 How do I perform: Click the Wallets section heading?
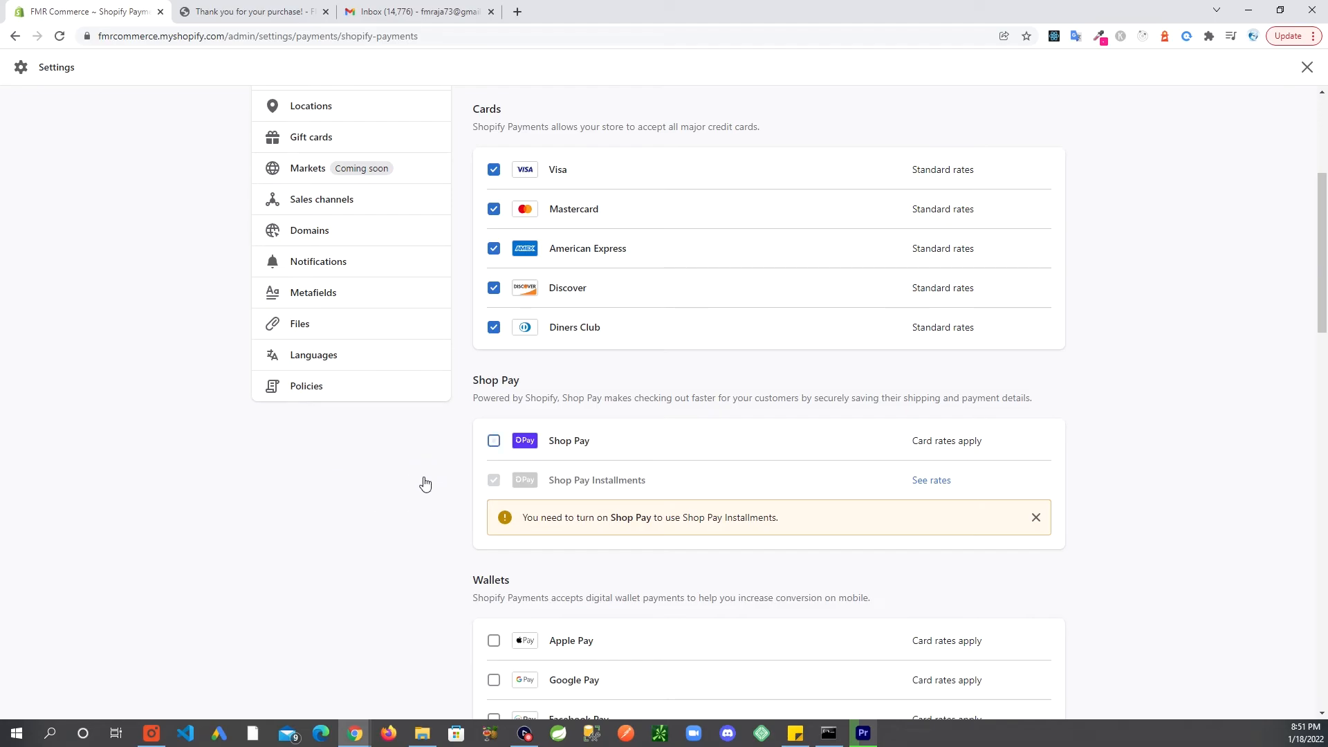pos(491,580)
